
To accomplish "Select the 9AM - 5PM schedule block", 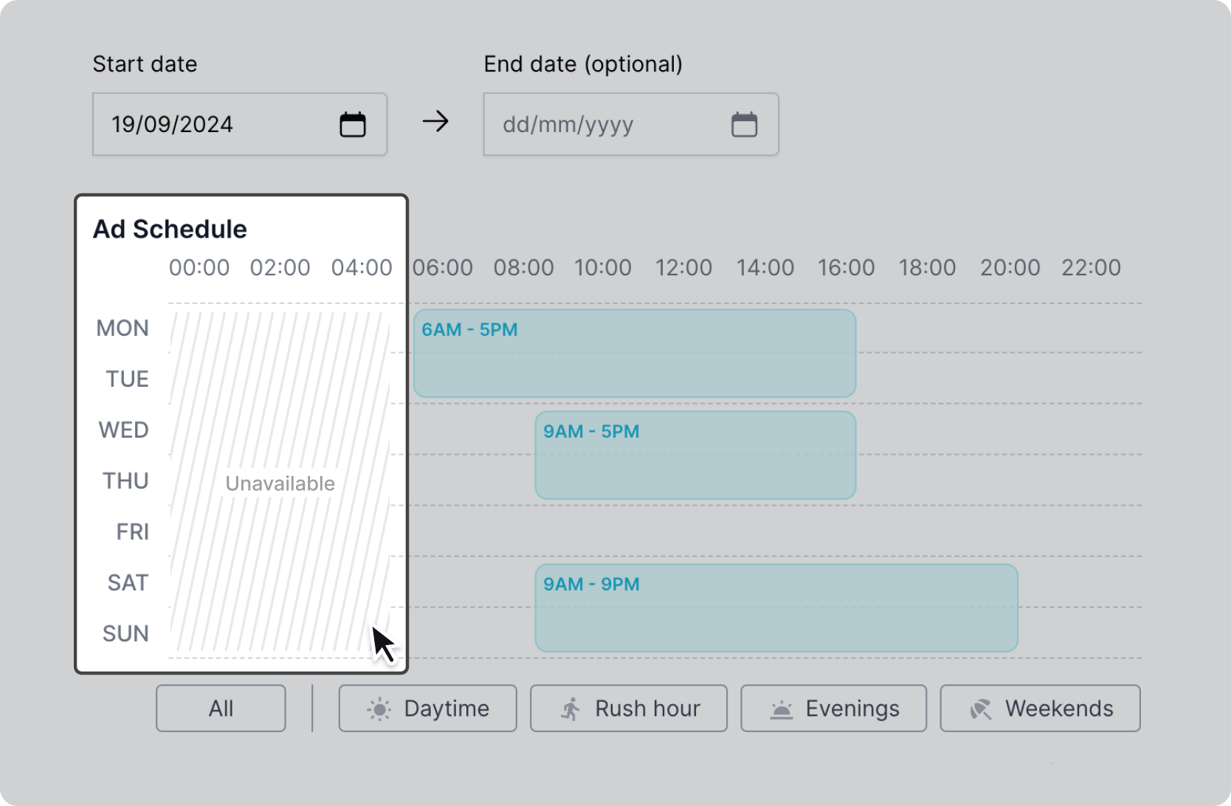I will pyautogui.click(x=695, y=456).
